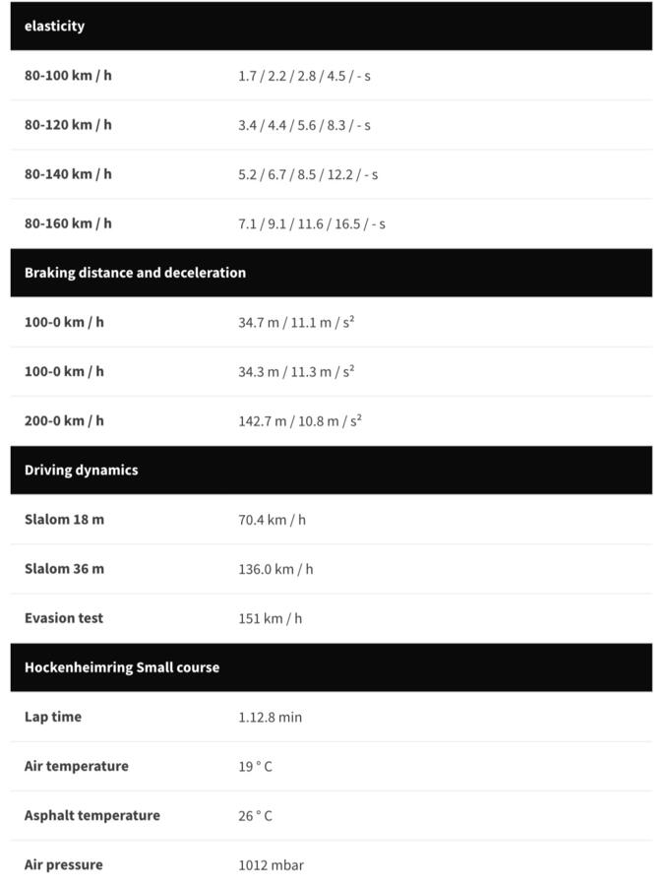Click the 136.0 km/h slalom value
This screenshot has width=670, height=886.
[275, 569]
